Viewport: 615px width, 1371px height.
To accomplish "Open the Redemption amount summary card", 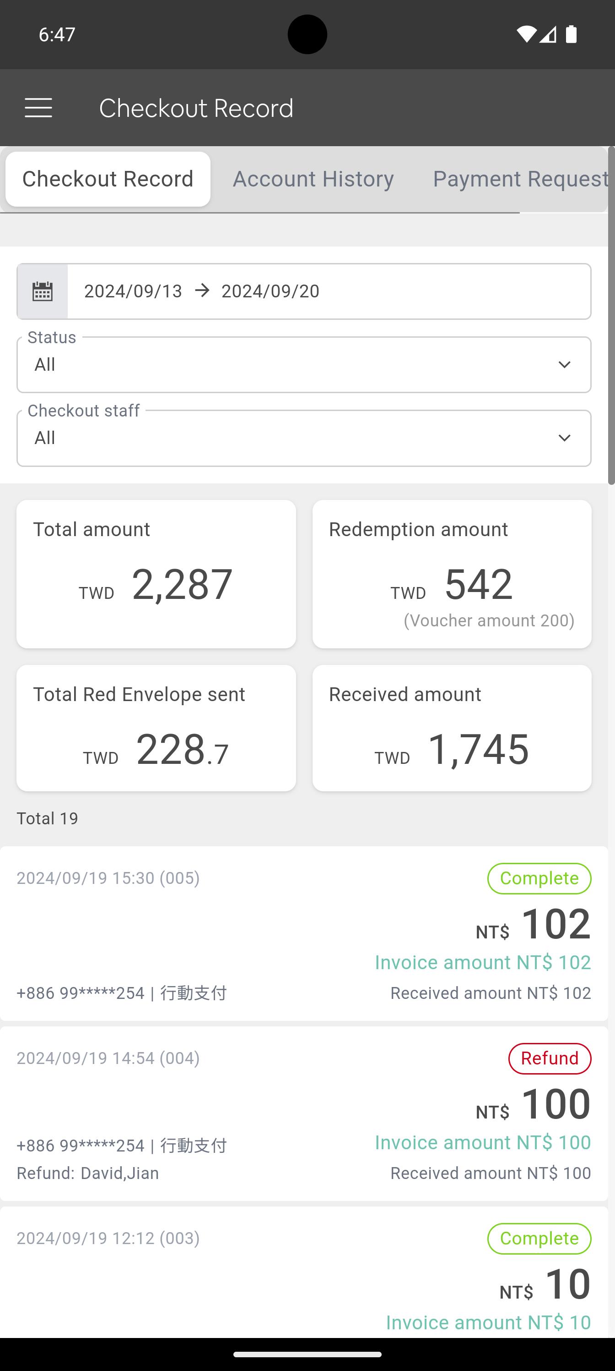I will click(452, 574).
